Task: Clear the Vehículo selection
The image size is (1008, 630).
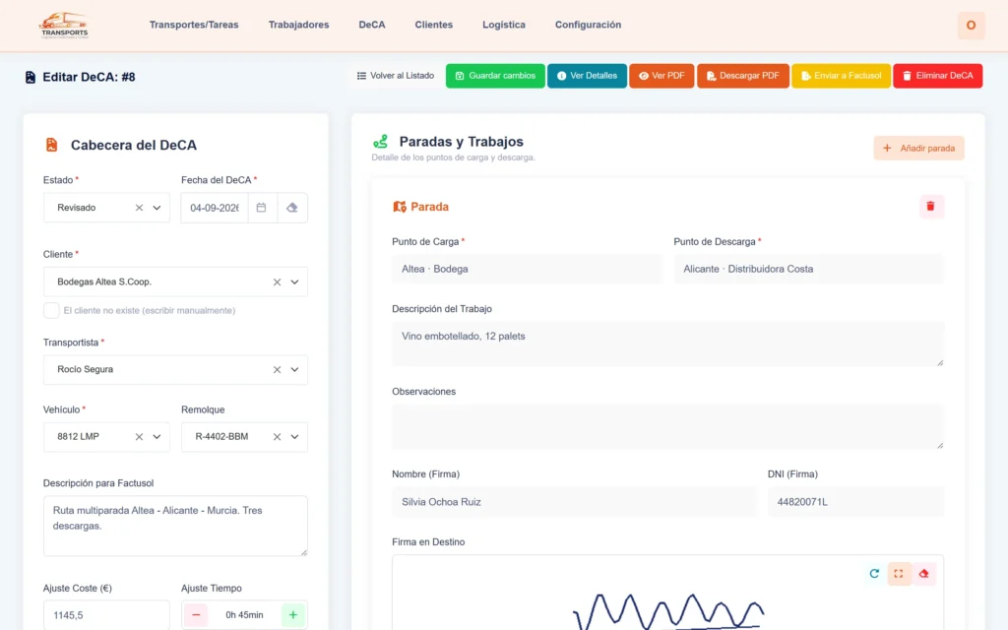Action: click(x=139, y=437)
